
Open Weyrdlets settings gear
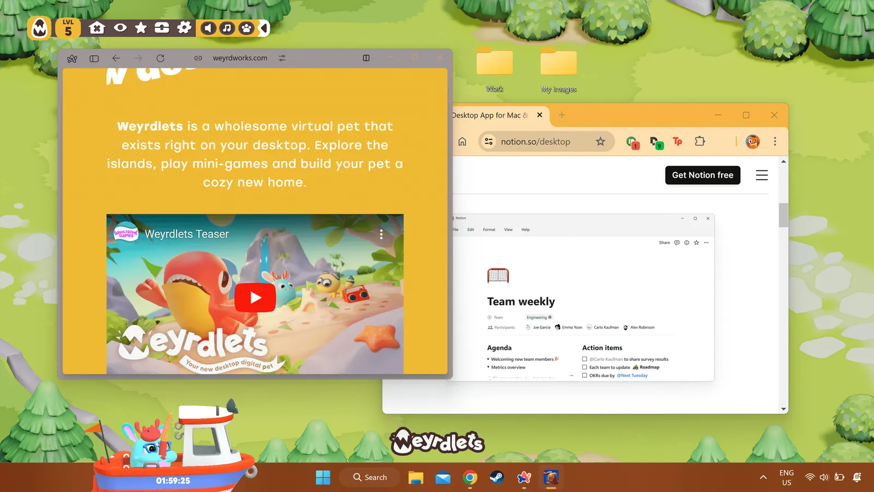(185, 28)
